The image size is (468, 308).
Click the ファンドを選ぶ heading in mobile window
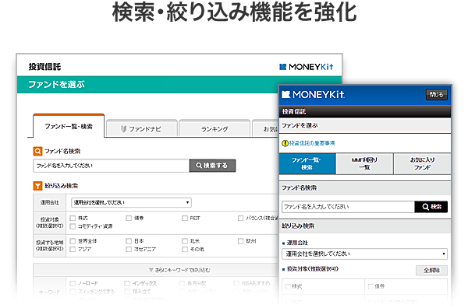point(300,125)
